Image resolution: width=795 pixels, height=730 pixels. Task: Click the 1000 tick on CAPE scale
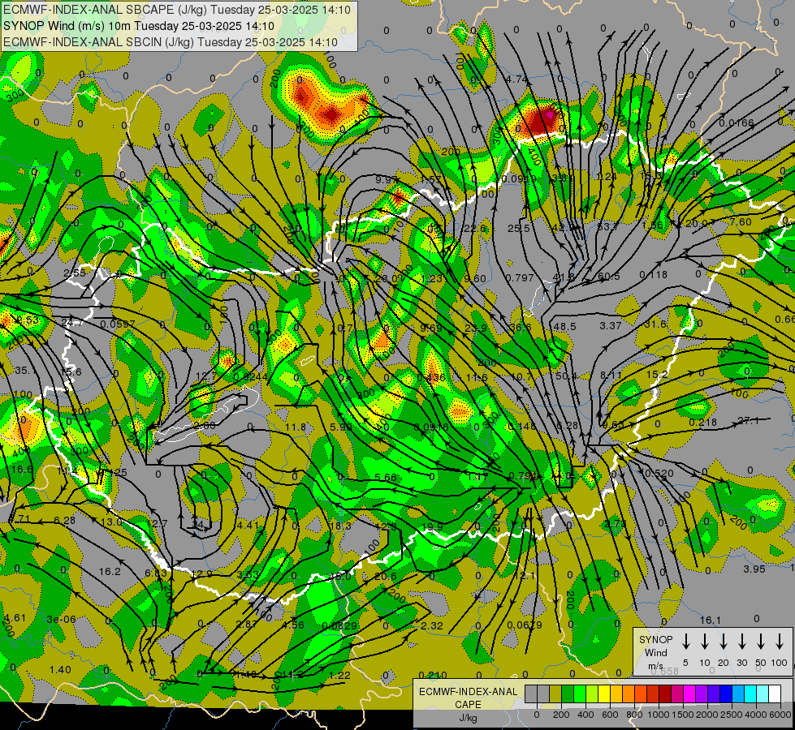658,715
